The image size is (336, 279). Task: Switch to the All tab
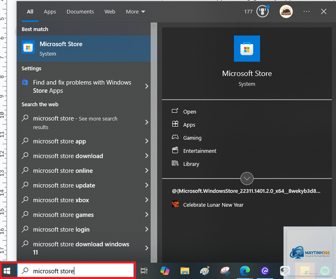[30, 12]
